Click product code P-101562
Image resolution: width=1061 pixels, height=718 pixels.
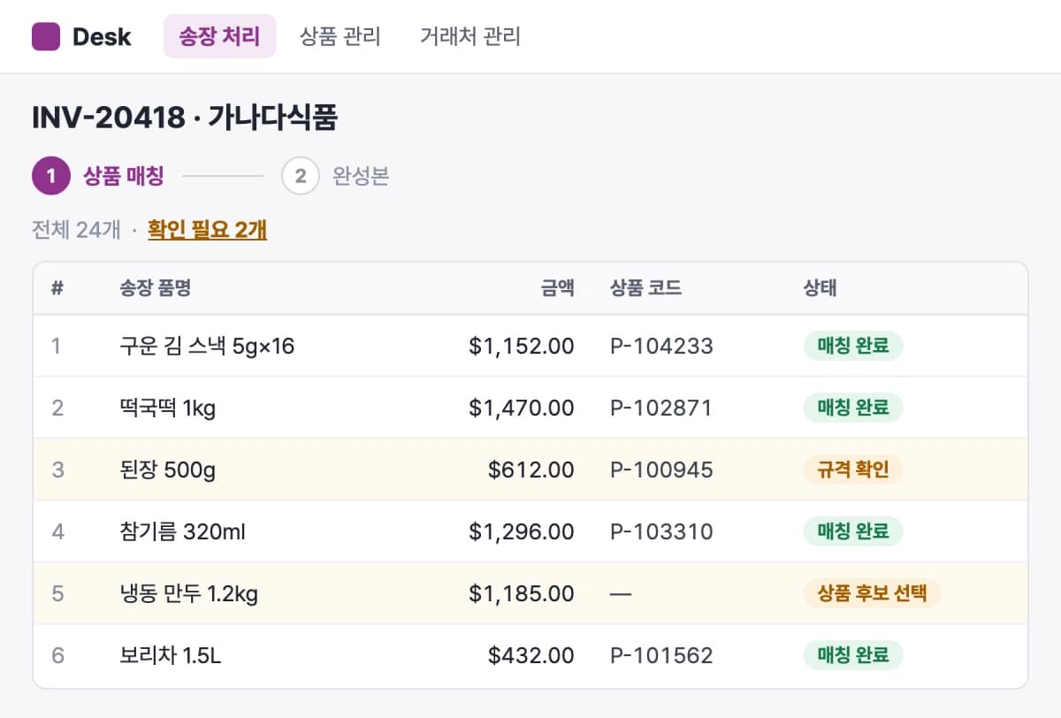(661, 655)
